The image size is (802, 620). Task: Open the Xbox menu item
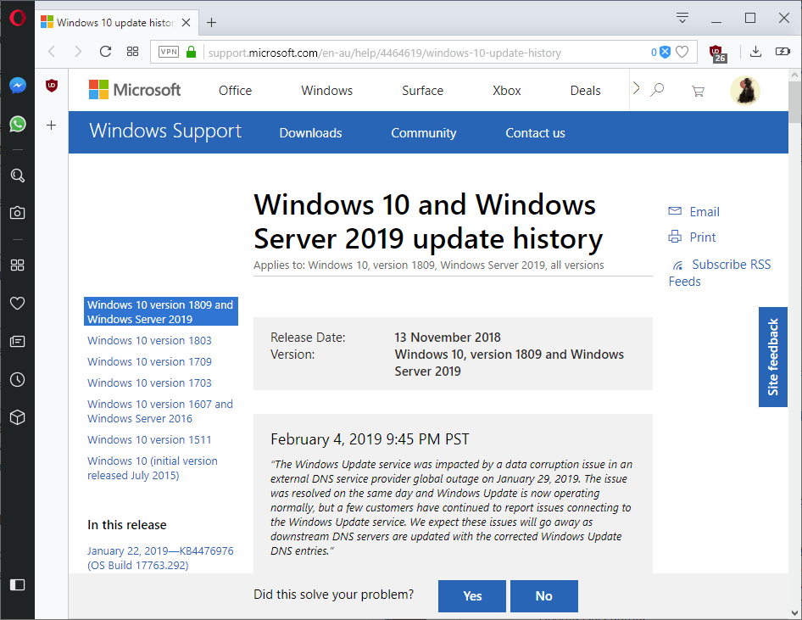click(x=506, y=91)
